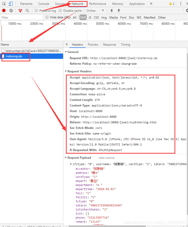Click the departtime value 2020-02-01
This screenshot has width=188, height=227.
106,189
